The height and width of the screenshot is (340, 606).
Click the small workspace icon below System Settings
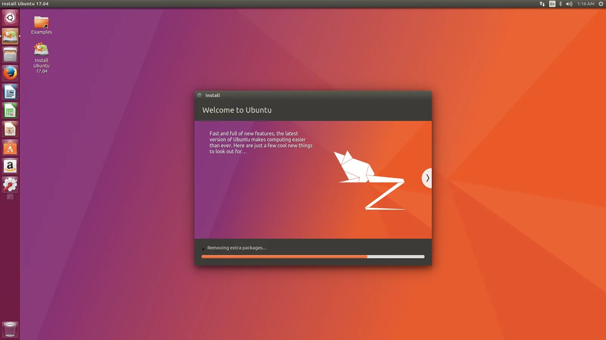tap(10, 197)
